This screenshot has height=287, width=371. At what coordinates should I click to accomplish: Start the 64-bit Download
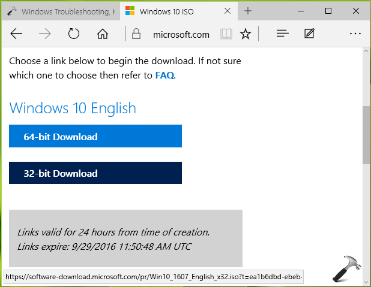point(95,136)
